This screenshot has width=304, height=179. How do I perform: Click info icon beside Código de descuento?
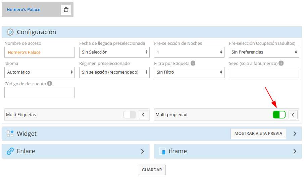pos(50,83)
